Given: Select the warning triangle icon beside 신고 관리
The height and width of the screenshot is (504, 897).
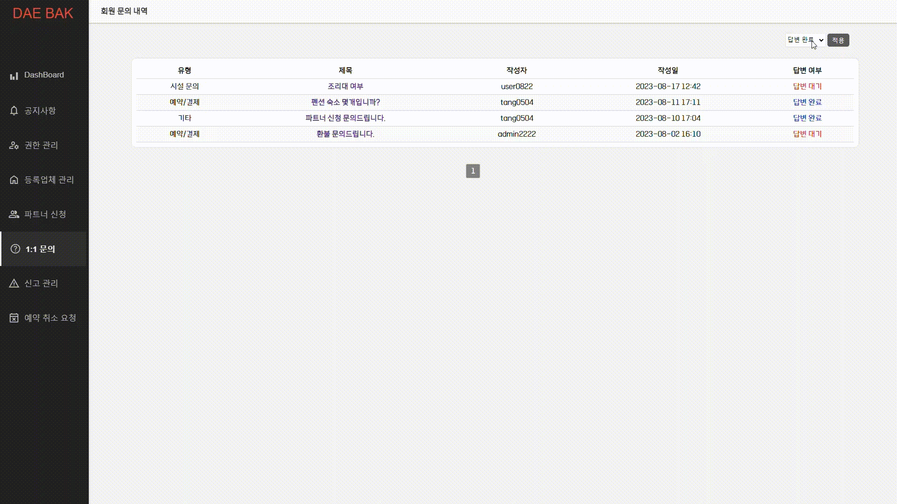Looking at the screenshot, I should [13, 283].
